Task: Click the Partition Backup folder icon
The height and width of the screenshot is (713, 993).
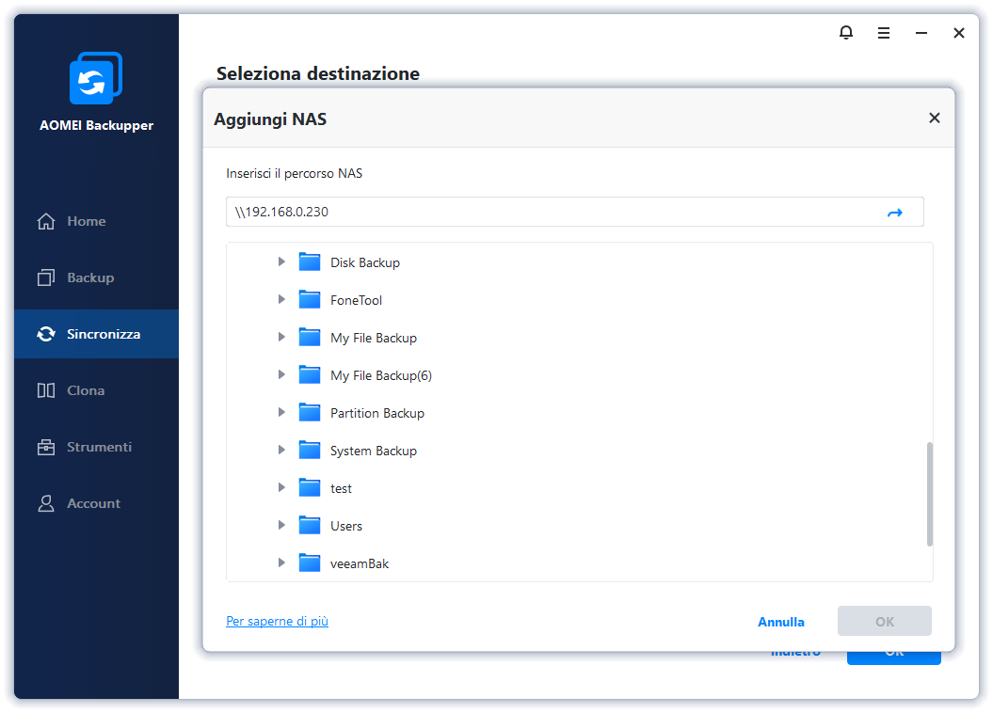Action: click(310, 413)
